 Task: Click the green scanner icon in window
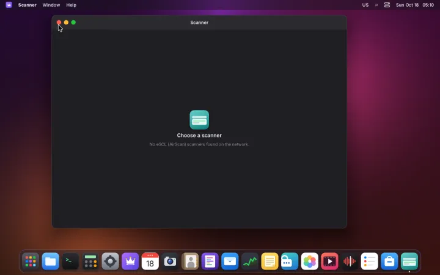tap(199, 120)
